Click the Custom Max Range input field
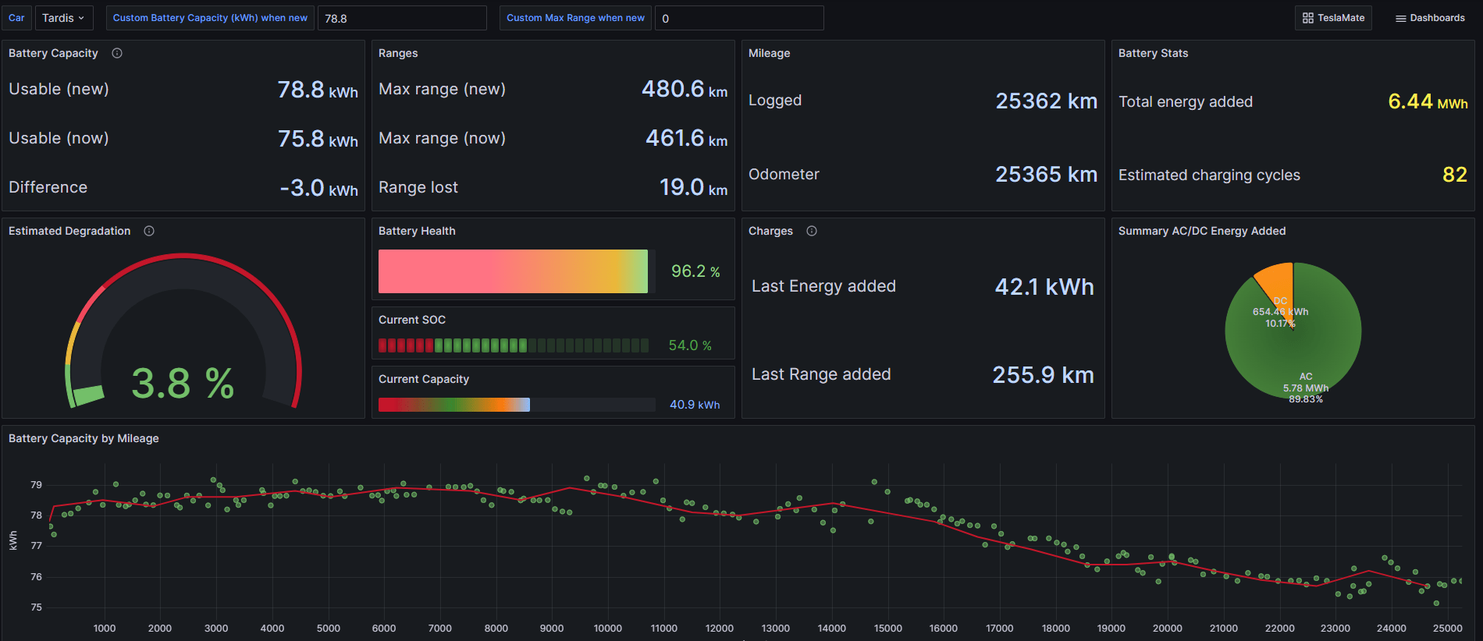Screen dimensions: 1483x641 738,18
